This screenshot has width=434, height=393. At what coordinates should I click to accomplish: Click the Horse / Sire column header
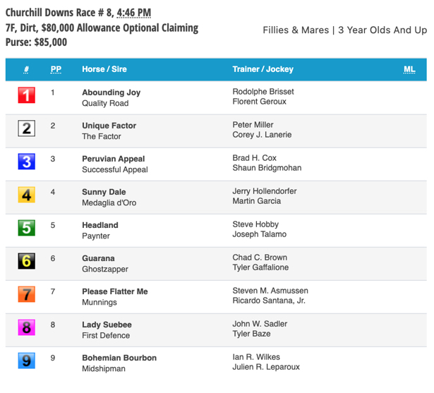click(104, 69)
